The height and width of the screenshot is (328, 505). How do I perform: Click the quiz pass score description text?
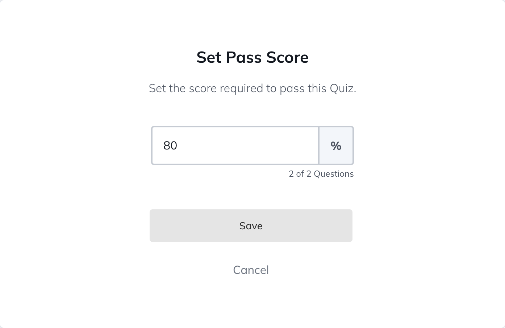click(x=252, y=88)
